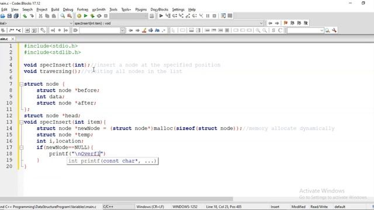Click the Jump forward arrow icon

coord(277,23)
